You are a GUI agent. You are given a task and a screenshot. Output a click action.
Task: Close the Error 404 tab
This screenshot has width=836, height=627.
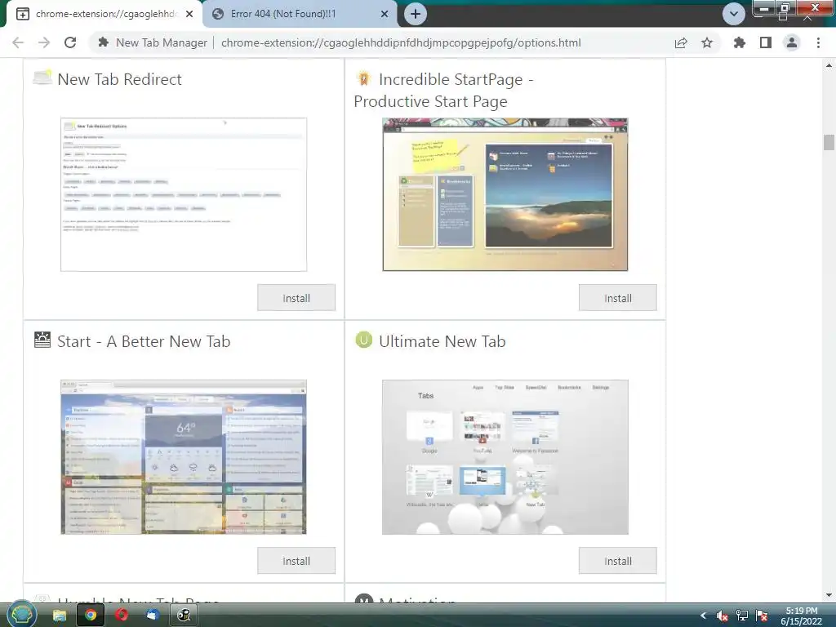385,14
